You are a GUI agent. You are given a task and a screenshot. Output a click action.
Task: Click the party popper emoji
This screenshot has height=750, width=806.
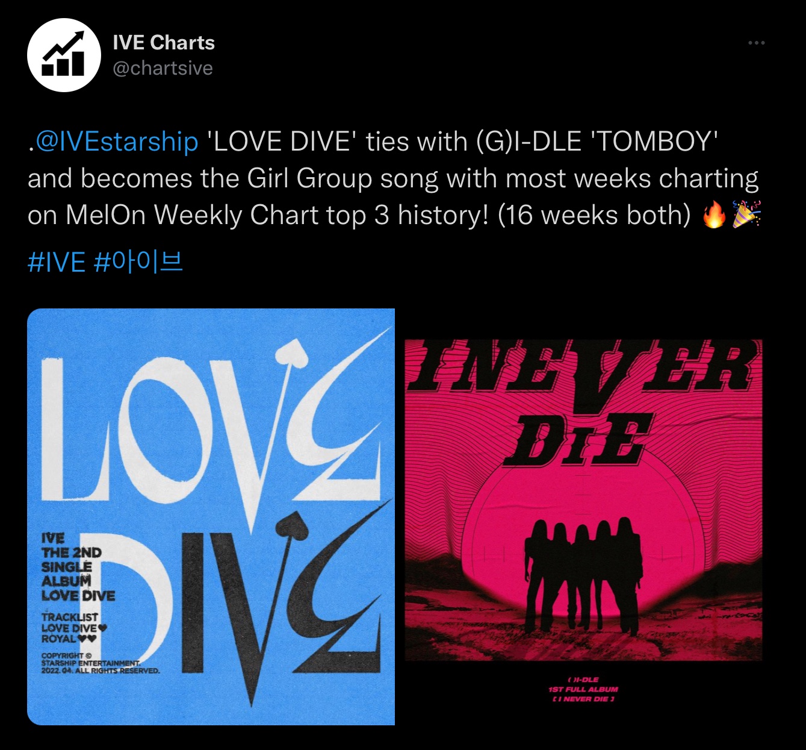click(747, 214)
